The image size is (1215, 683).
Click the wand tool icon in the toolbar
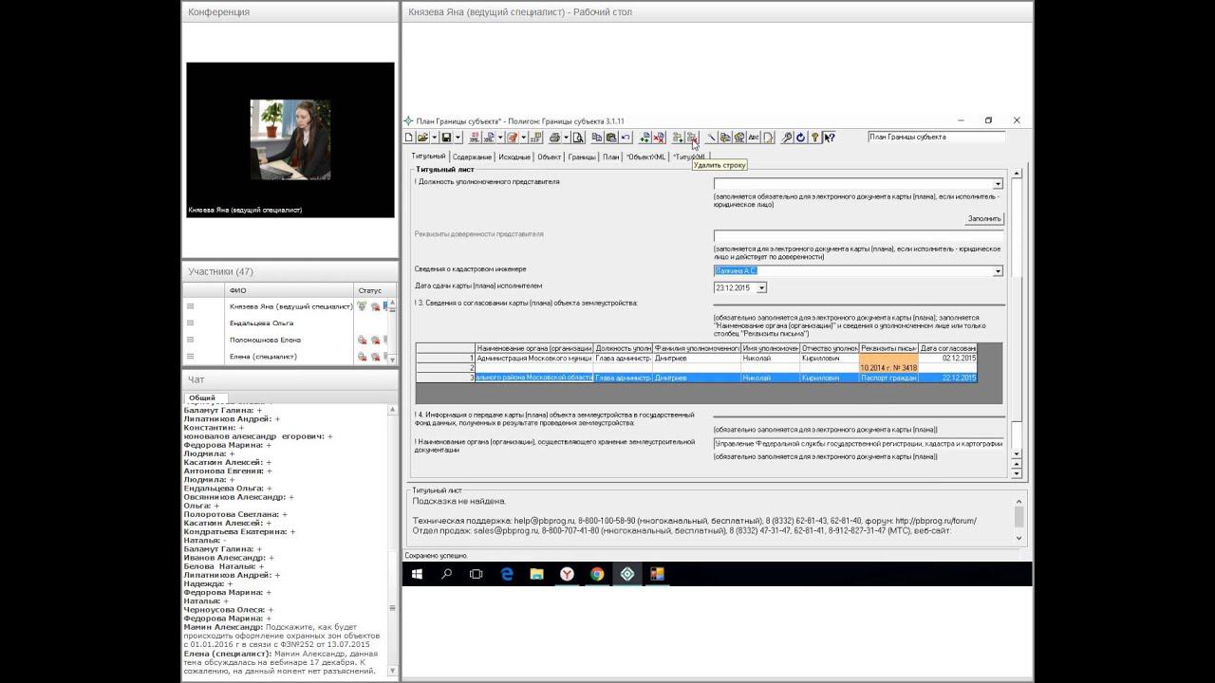pos(711,138)
